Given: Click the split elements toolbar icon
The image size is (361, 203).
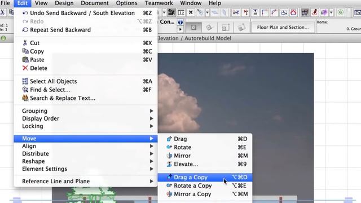Looking at the screenshot, I should click(236, 12).
